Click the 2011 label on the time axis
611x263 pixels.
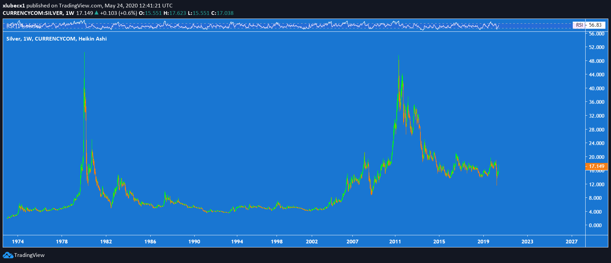click(395, 241)
